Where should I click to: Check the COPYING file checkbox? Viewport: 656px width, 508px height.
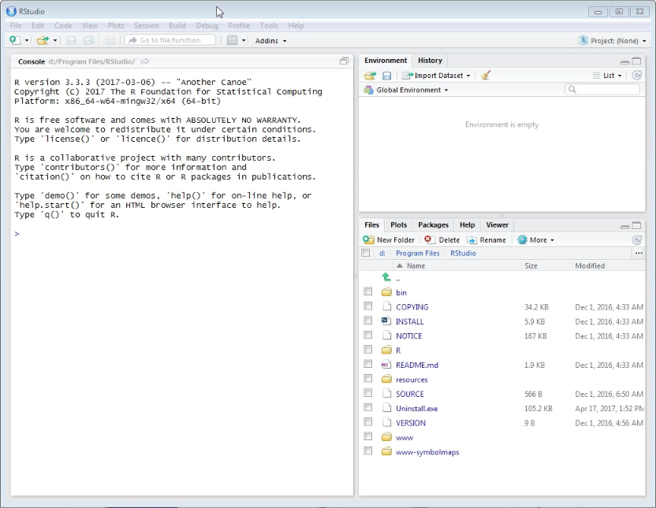pyautogui.click(x=367, y=306)
